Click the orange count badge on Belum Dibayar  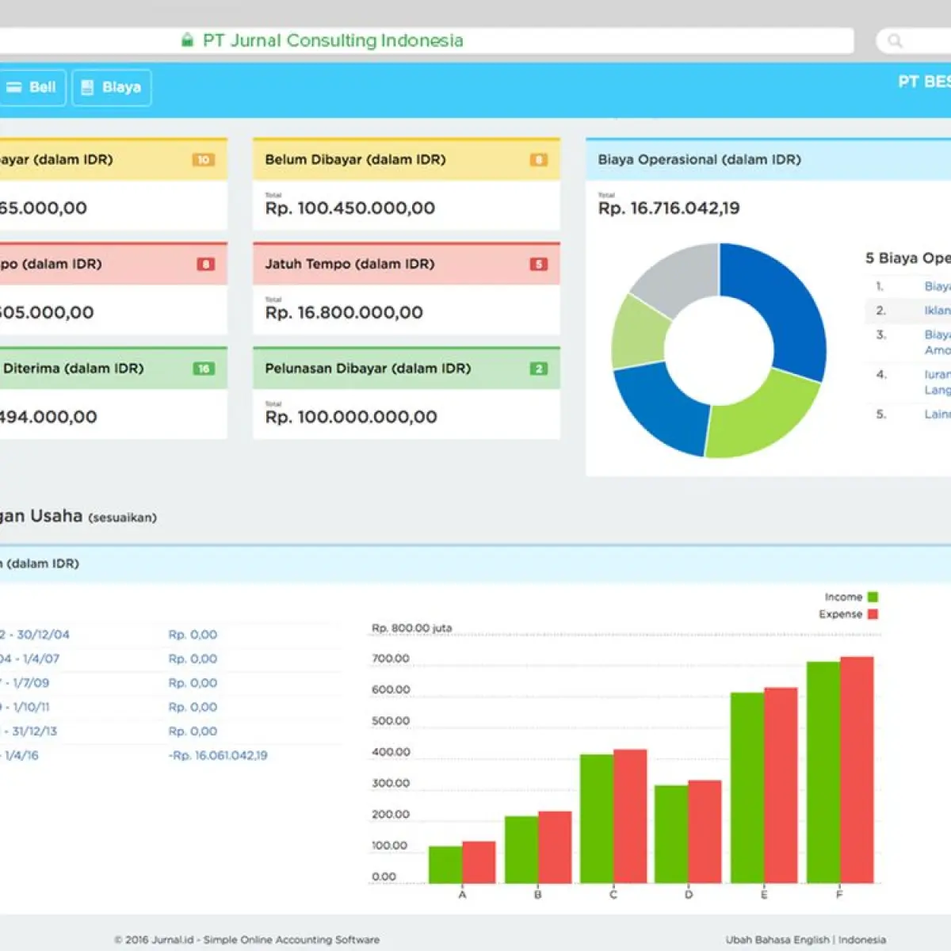539,160
